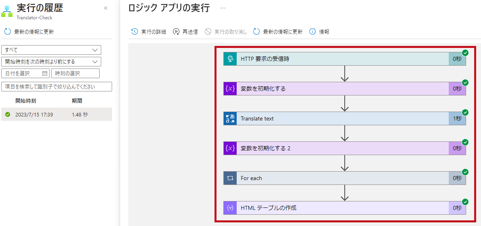The height and width of the screenshot is (226, 481).
Task: Click 最新の情報に更新 in the run toolbar
Action: click(278, 31)
